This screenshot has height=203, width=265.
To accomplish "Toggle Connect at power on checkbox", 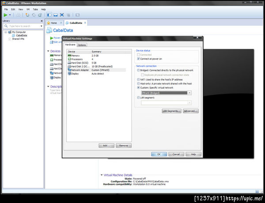I will click(138, 59).
